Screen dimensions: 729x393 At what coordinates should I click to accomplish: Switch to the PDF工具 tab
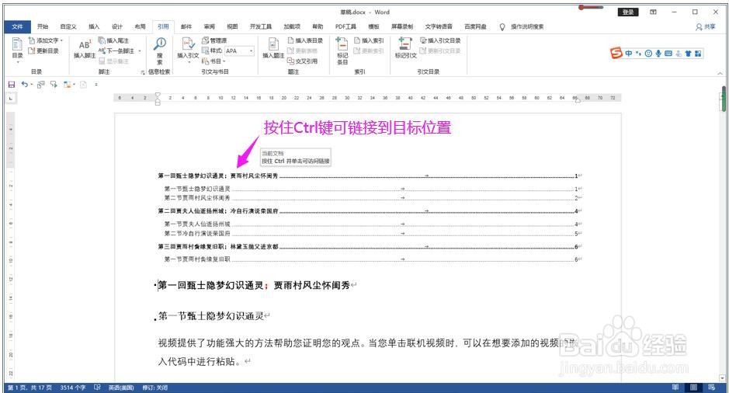point(345,26)
